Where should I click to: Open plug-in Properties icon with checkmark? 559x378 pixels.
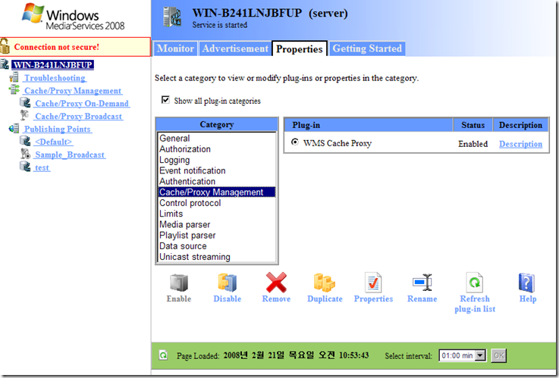click(373, 283)
